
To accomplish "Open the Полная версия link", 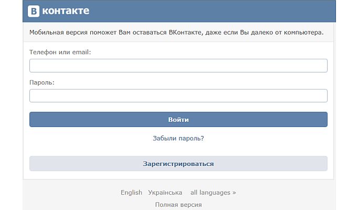I will coord(178,205).
